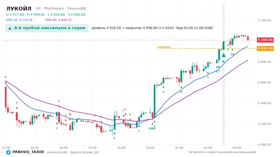Screen dimensions: 280x157
Task: Click the '4 000.00' price axis label
Action: (264, 144)
